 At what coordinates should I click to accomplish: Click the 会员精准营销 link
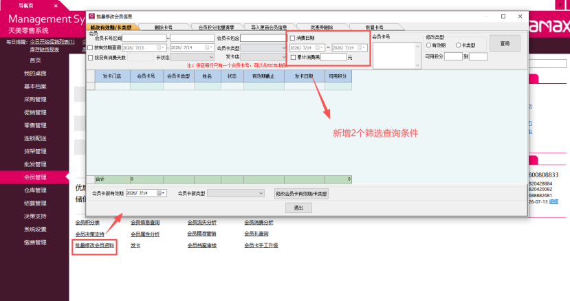[x=201, y=234]
